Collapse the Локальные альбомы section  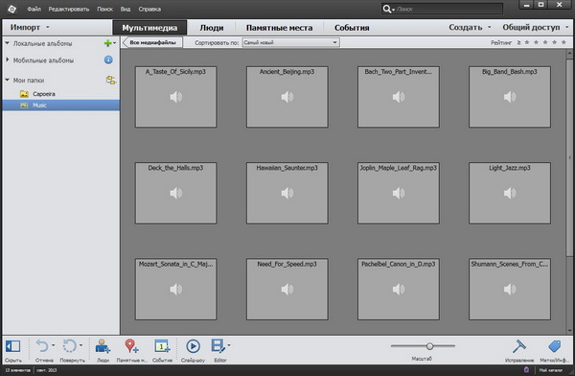pyautogui.click(x=7, y=43)
